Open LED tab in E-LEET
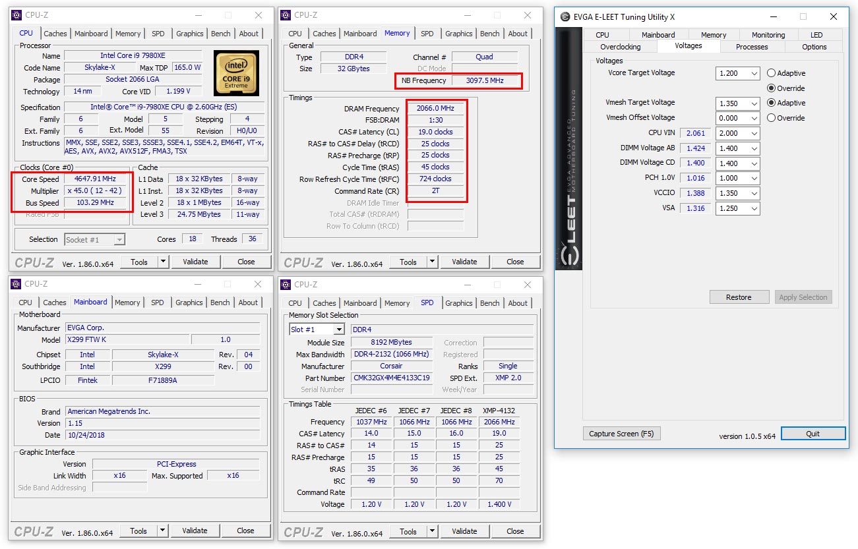Screen dimensions: 858x549 [816, 35]
